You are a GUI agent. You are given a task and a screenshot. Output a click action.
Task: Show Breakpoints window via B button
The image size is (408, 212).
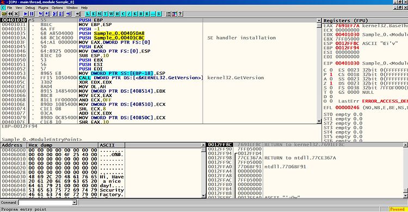(141, 14)
